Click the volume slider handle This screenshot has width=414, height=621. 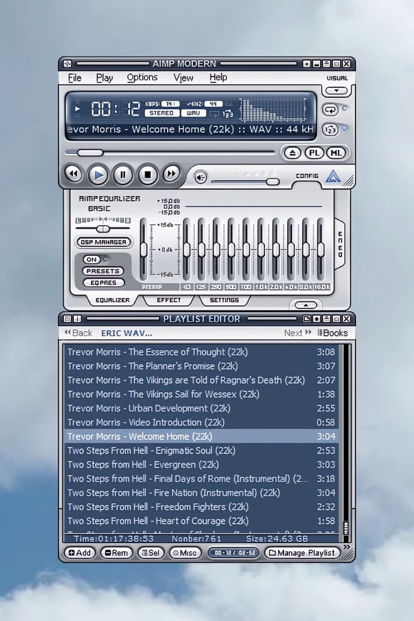[272, 181]
